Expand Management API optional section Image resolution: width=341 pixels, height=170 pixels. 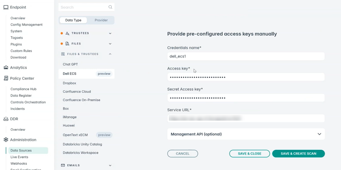point(246,134)
